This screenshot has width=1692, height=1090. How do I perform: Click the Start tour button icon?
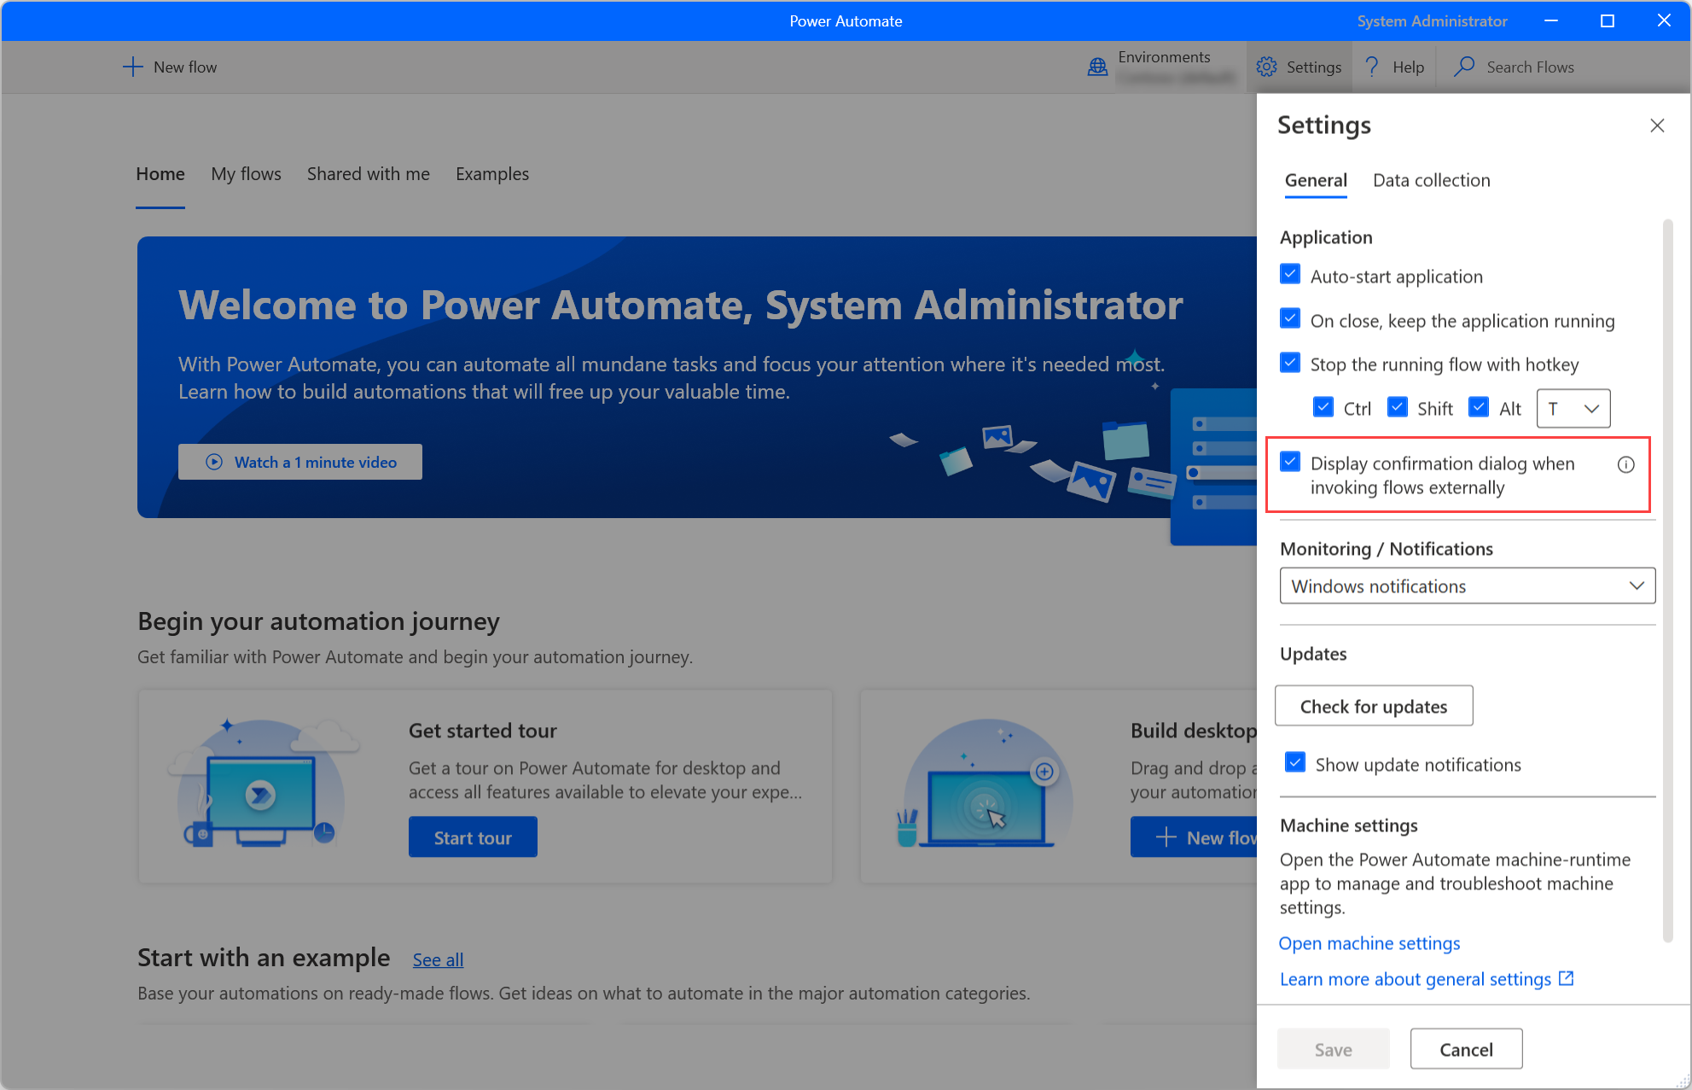coord(473,837)
